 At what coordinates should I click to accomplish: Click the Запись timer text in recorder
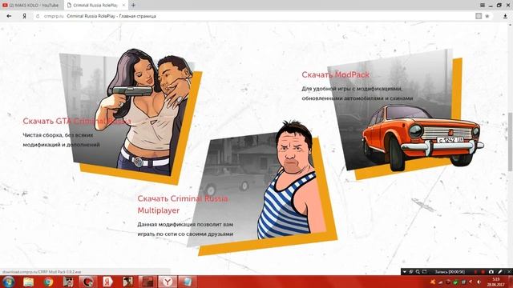pos(450,272)
